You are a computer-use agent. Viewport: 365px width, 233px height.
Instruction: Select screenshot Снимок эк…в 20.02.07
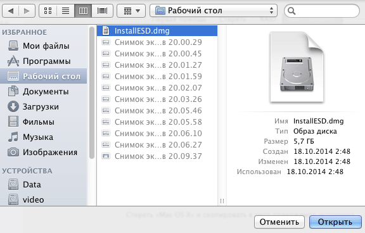coord(157,87)
